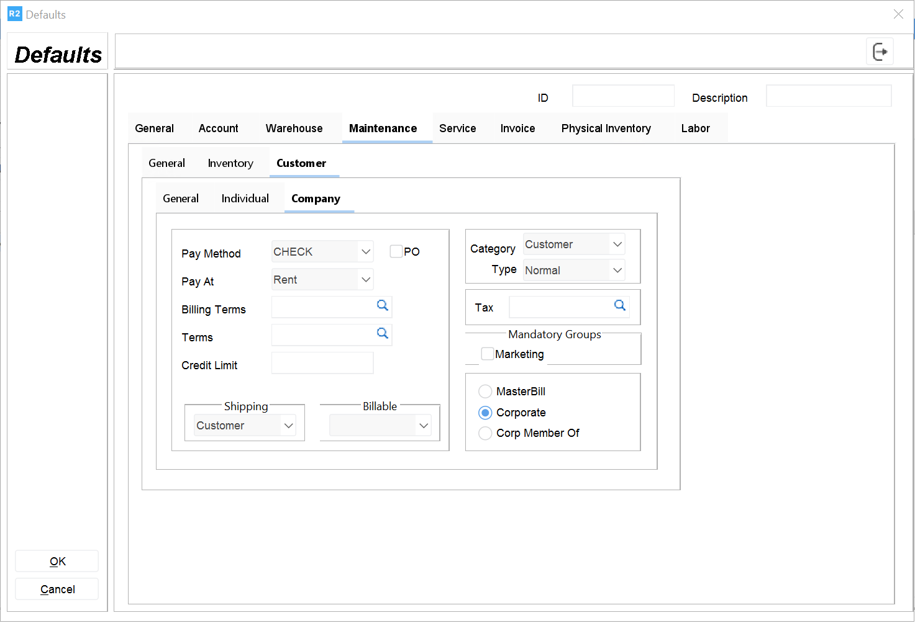Viewport: 915px width, 623px height.
Task: Open the Pay At dropdown
Action: 365,280
